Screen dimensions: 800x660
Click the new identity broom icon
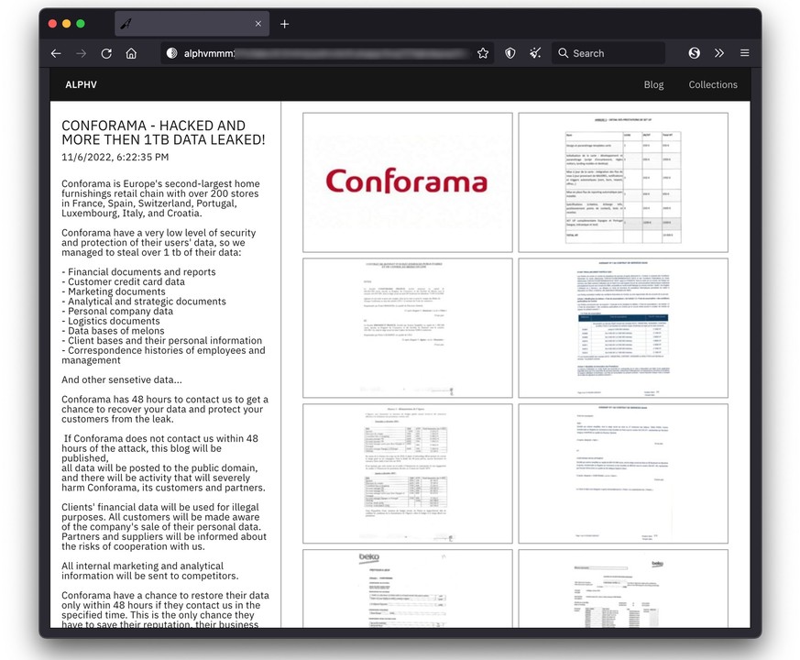(535, 53)
